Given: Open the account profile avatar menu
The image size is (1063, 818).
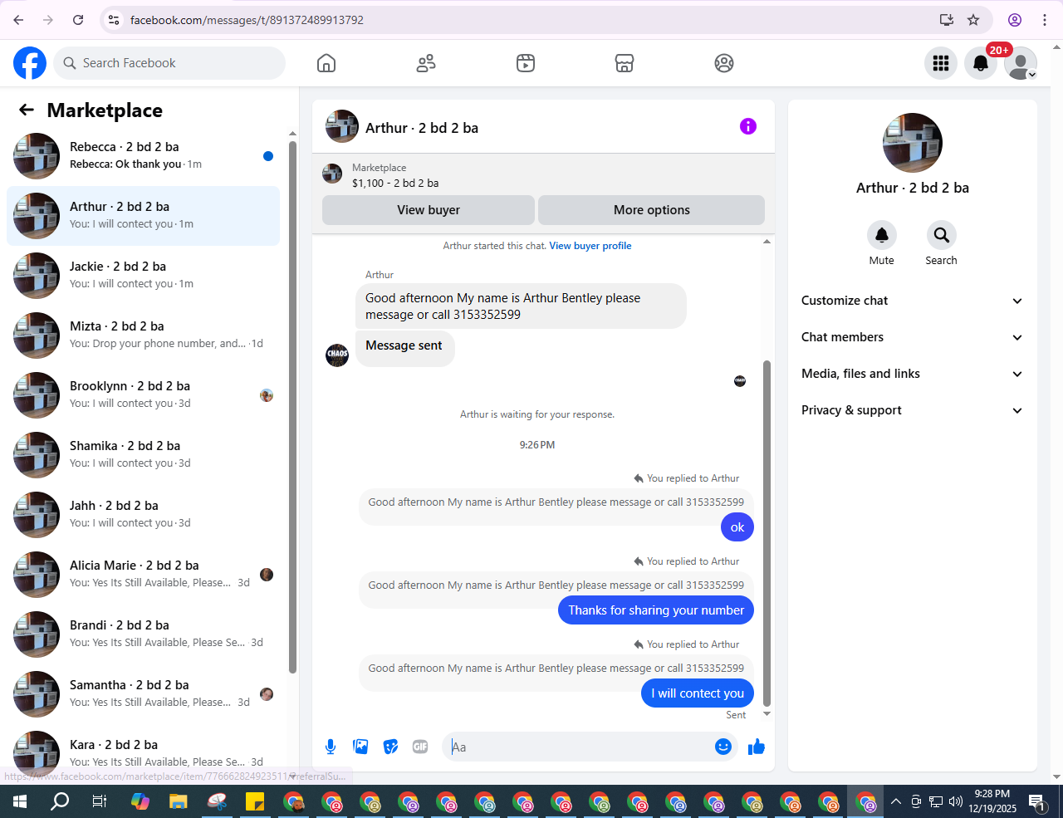Looking at the screenshot, I should 1021,63.
